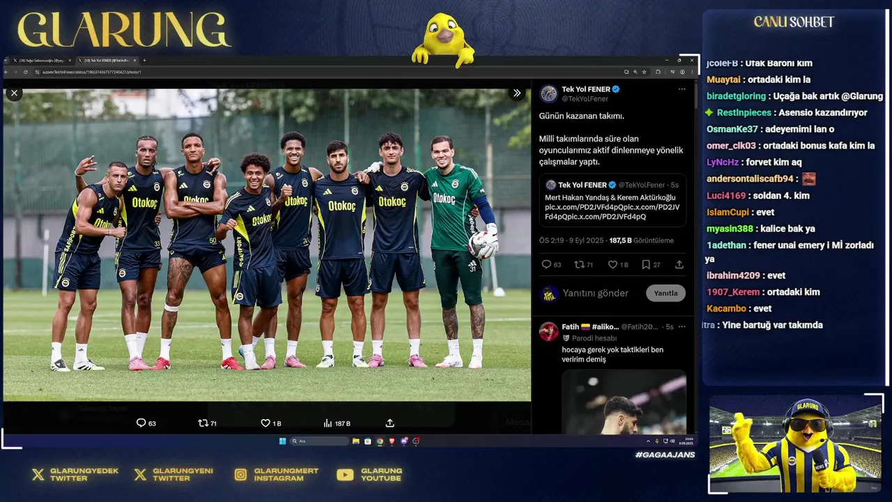Bookmark the tweet with the 27 icon

click(646, 264)
